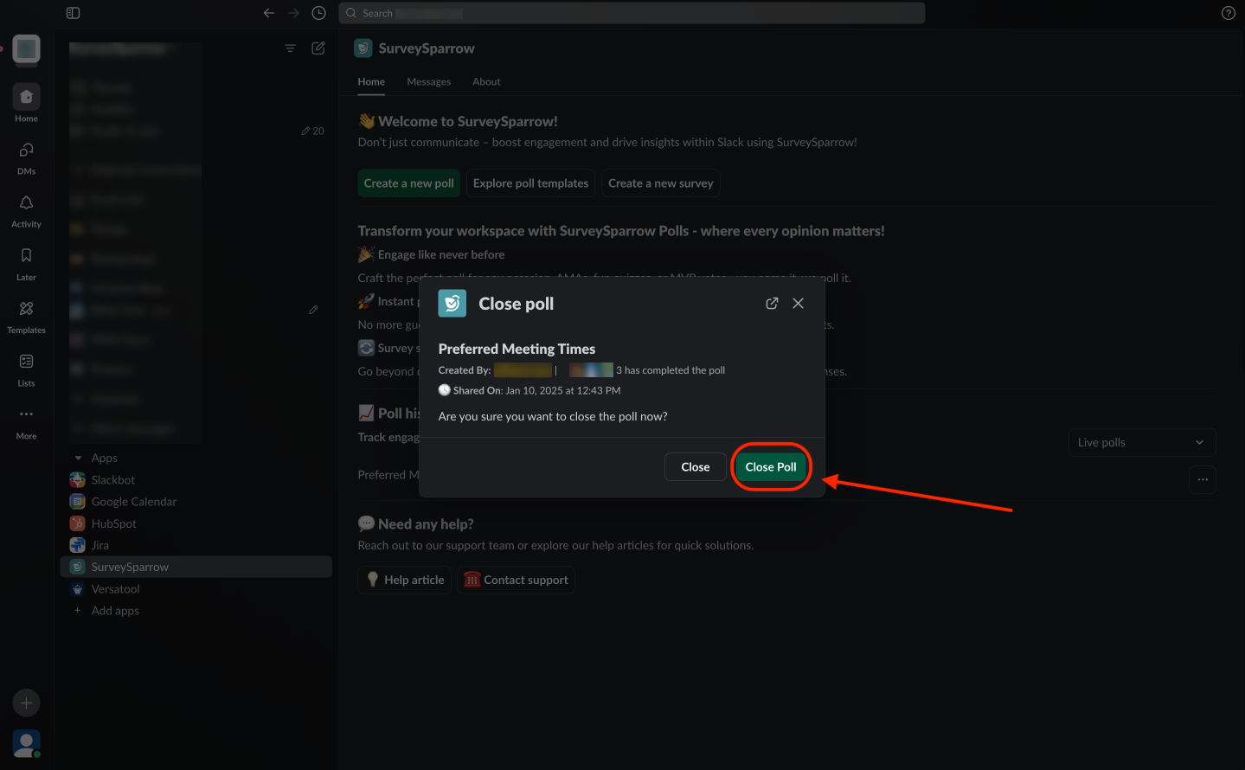Screen dimensions: 1245x770
Task: Open the Close poll dialog in new window
Action: tap(772, 304)
